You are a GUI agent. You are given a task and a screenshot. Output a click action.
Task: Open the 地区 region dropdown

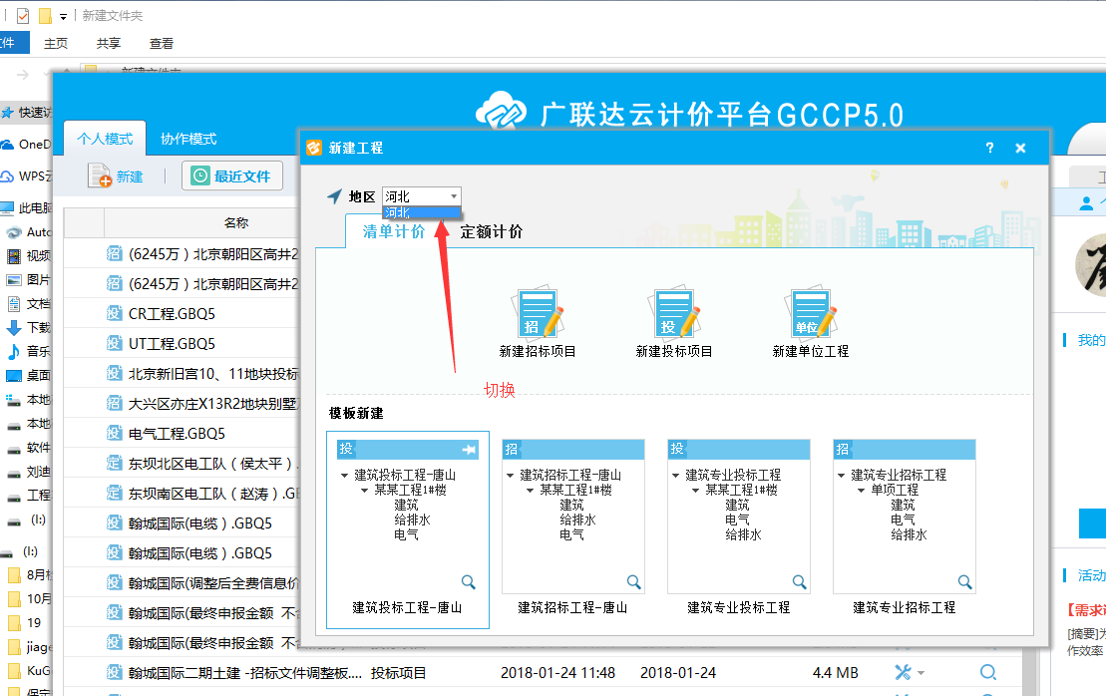(x=422, y=196)
